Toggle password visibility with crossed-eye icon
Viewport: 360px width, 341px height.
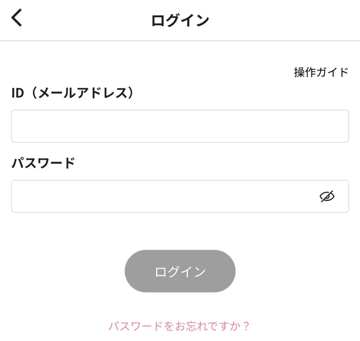coord(327,197)
